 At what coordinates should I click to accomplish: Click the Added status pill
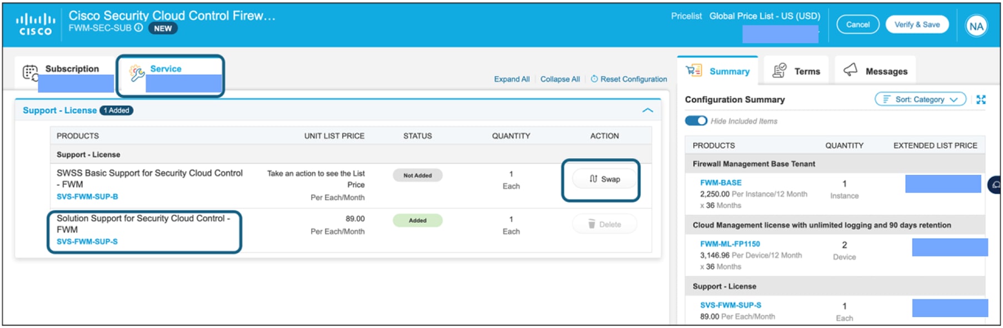pos(417,220)
